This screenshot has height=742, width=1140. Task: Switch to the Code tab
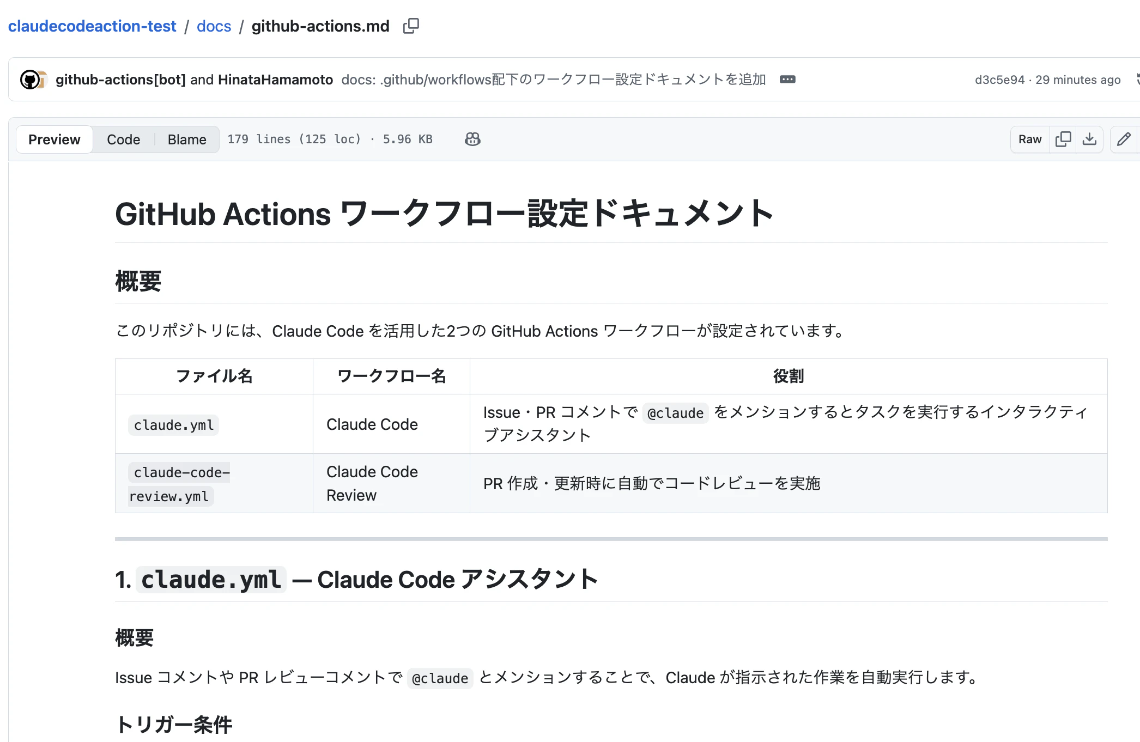124,139
